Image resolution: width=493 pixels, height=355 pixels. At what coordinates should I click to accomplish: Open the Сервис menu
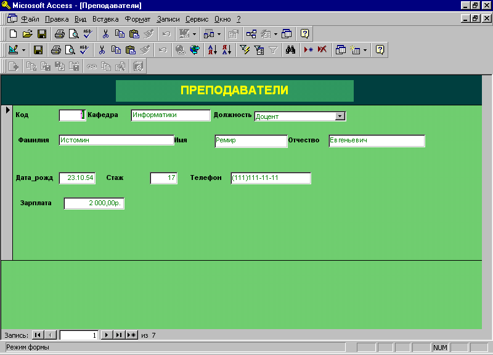197,19
